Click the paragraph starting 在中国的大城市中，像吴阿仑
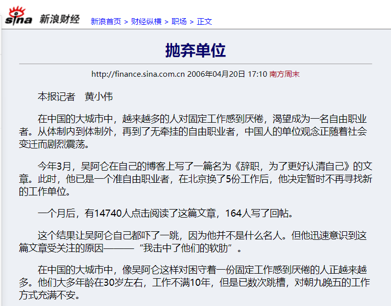 [194, 283]
